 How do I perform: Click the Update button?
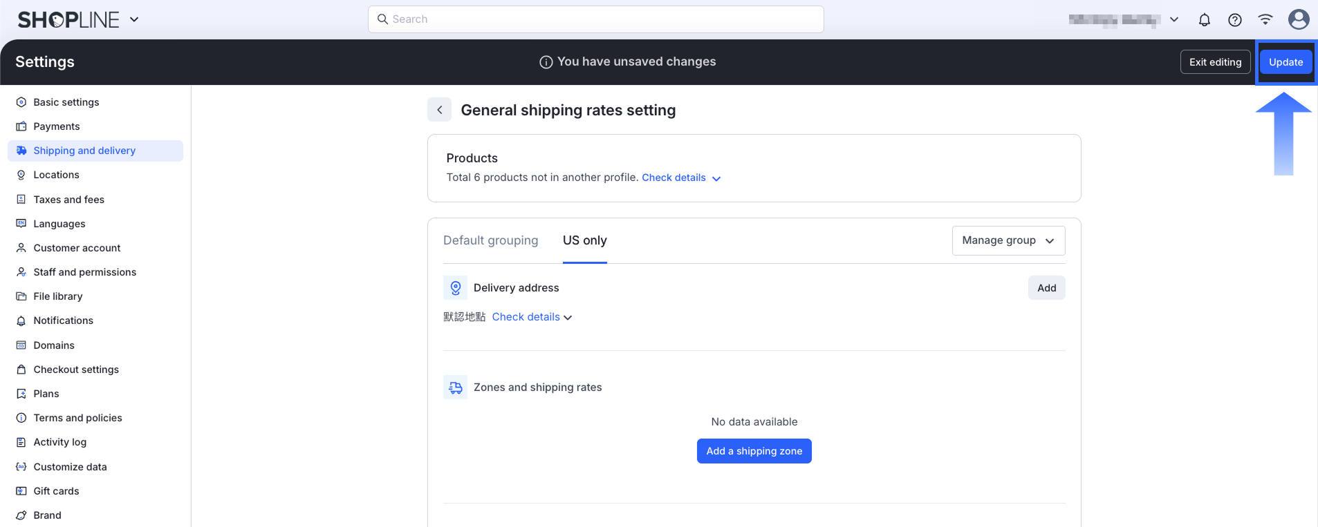pyautogui.click(x=1285, y=62)
